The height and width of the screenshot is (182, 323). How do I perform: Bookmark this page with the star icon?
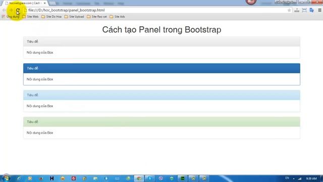[289, 10]
